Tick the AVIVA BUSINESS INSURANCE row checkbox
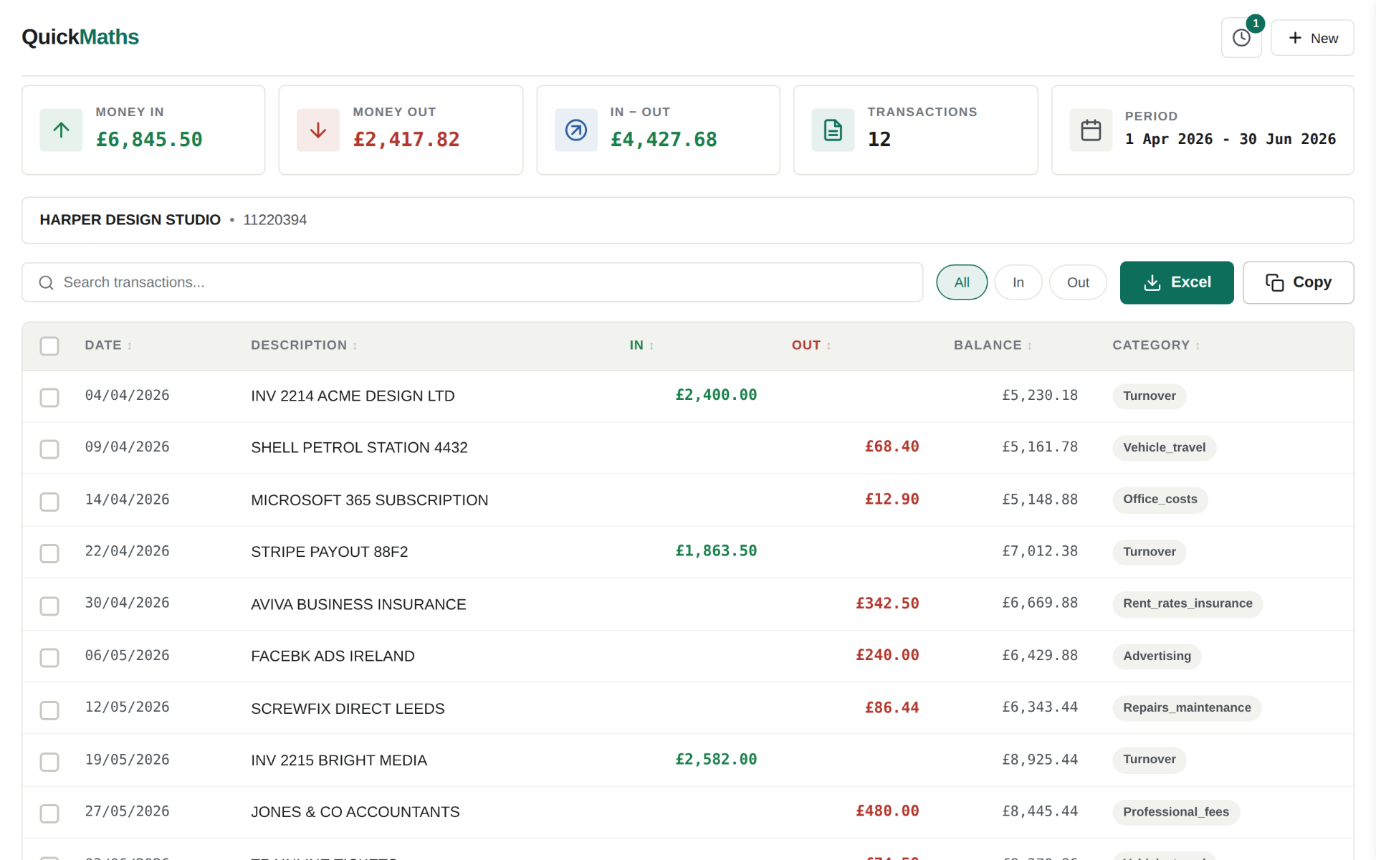Viewport: 1376px width, 860px height. pos(49,606)
